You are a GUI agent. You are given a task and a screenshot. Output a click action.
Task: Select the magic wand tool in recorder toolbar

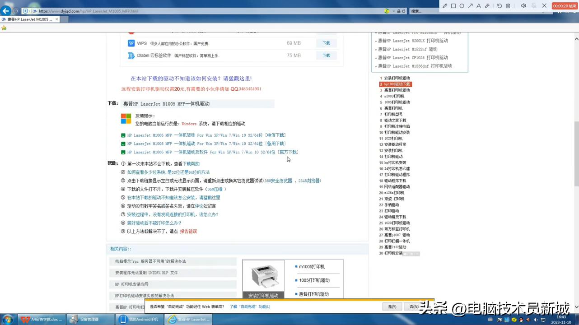pos(487,6)
